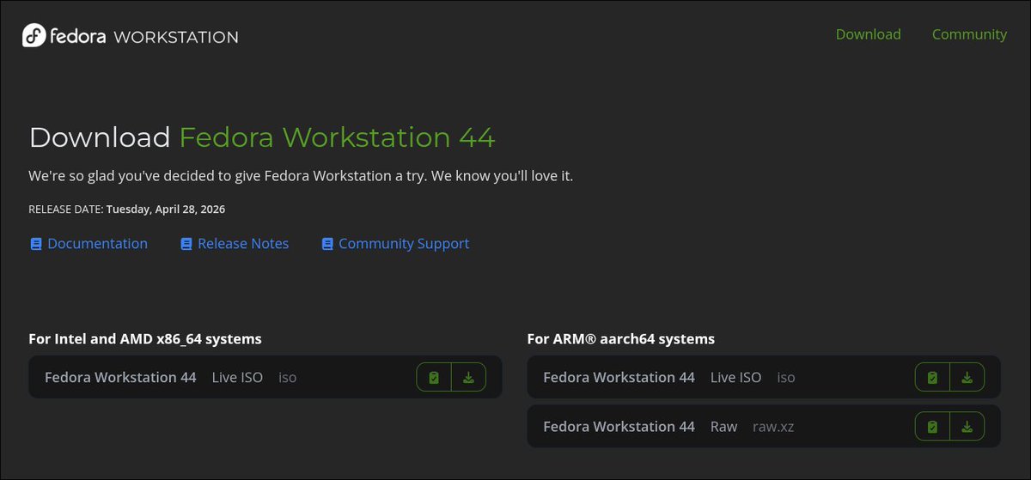Open the Community menu in header
1031x480 pixels.
[x=969, y=34]
